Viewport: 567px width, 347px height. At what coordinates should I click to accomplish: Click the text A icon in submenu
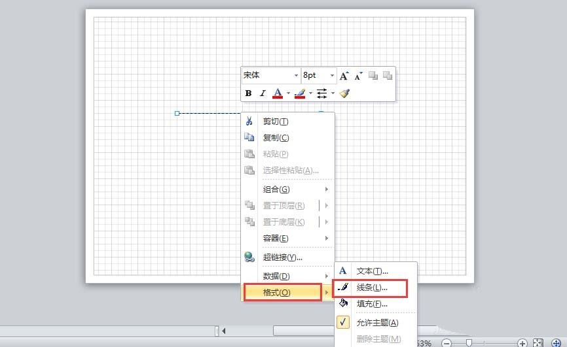(x=343, y=271)
